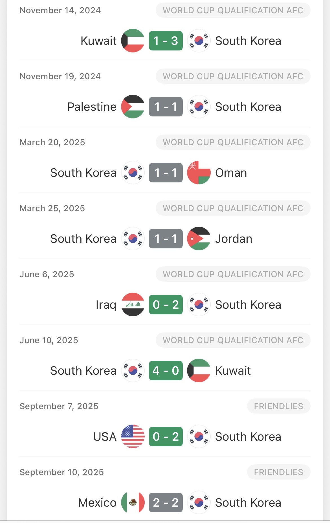Viewport: 330px width, 523px height.
Task: Tap the Iraq flag icon
Action: [x=133, y=305]
